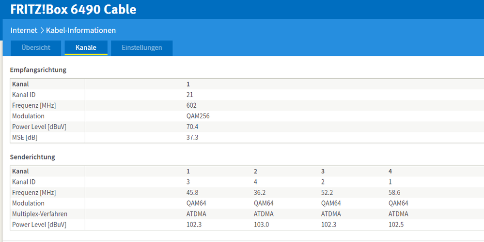Select the 36.2 upstream frequency value
Image resolution: width=484 pixels, height=242 pixels.
pos(260,192)
